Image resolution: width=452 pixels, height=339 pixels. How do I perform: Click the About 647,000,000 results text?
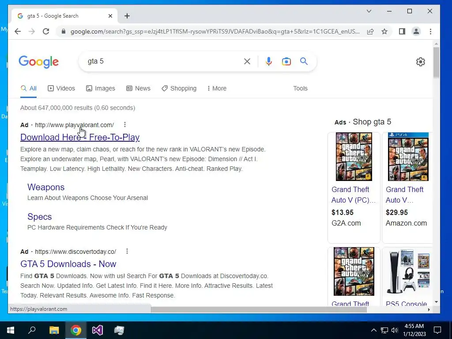(78, 108)
